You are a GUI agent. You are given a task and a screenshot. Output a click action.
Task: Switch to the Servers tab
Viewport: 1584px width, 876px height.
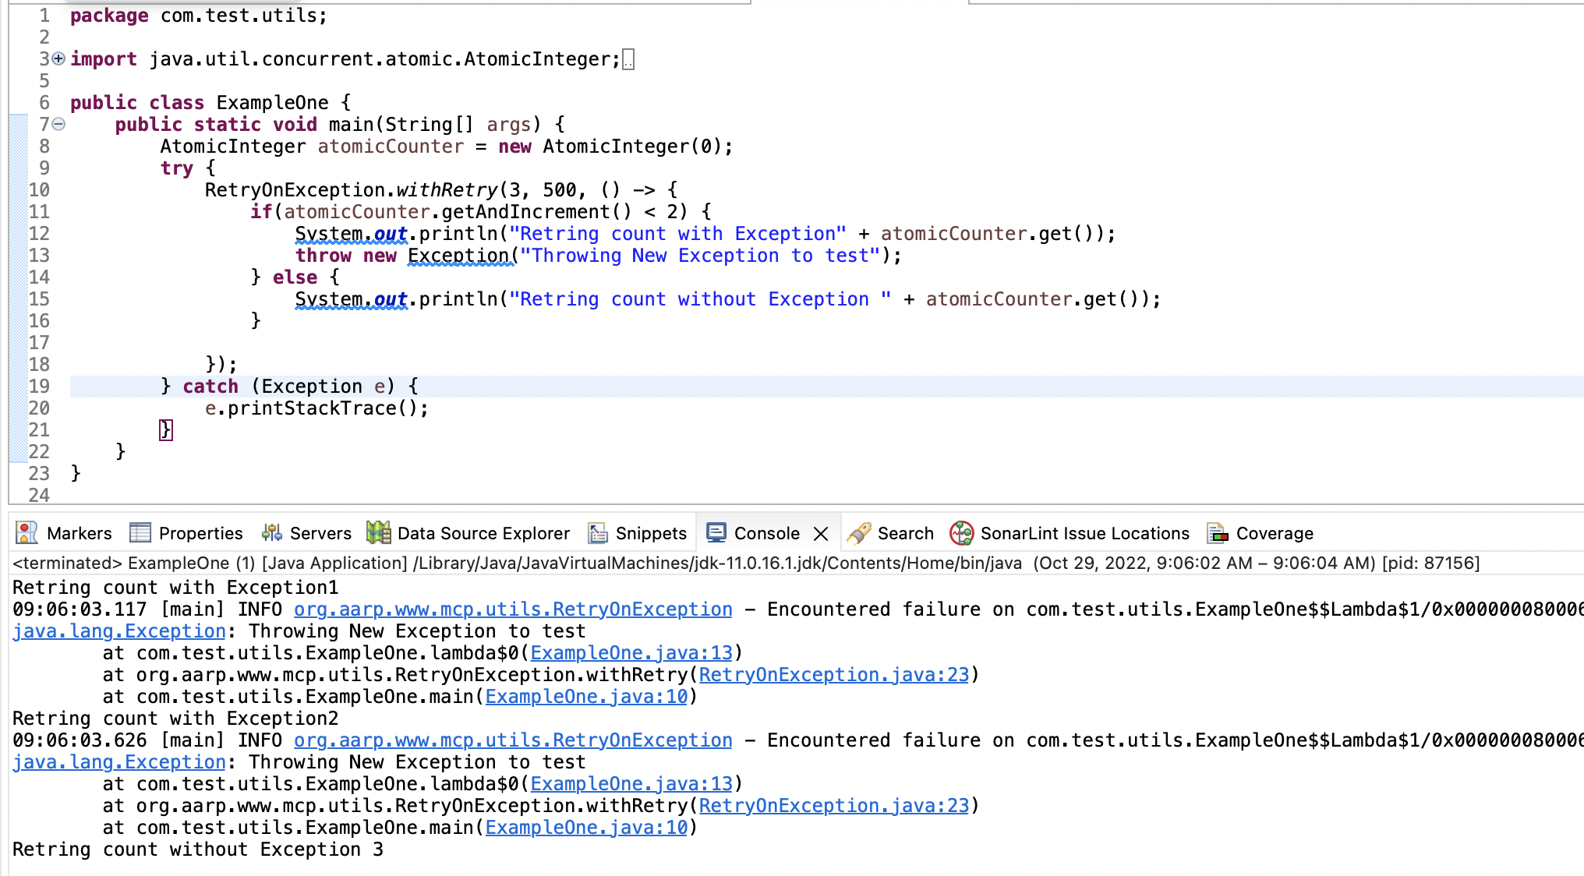pyautogui.click(x=306, y=533)
